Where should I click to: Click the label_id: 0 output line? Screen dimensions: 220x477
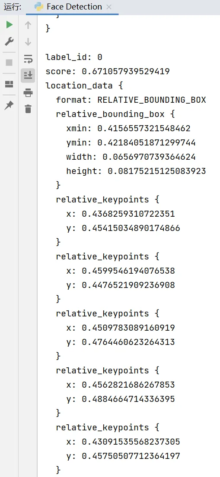point(74,57)
